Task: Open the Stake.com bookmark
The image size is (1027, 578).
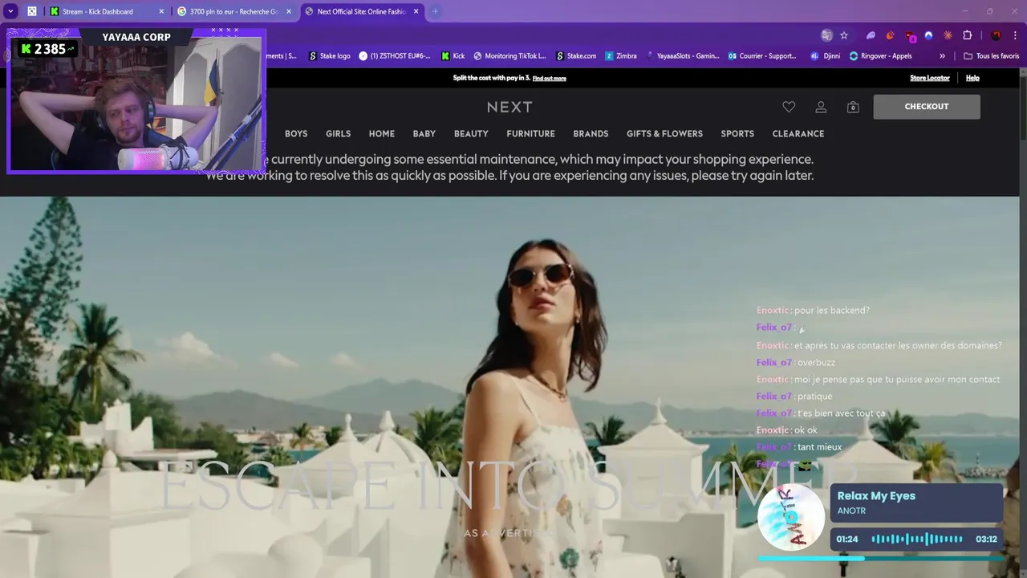Action: (576, 56)
